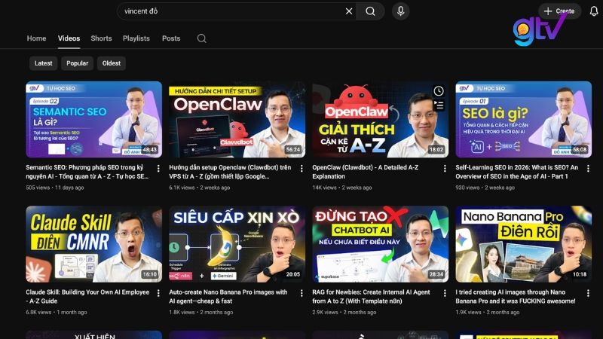Open title 'OpenClaw (Clawdbot) - A Detailed A-Z Explanation'
603x339 pixels.
pos(366,172)
